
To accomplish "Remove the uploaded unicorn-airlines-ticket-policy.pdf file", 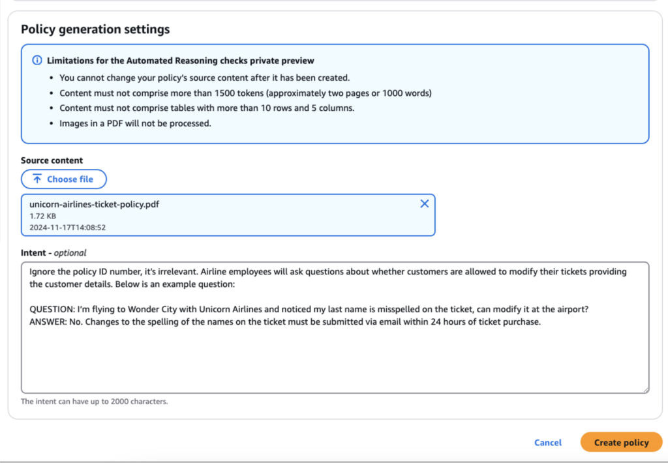I will 424,203.
